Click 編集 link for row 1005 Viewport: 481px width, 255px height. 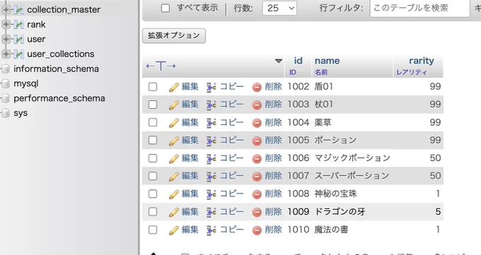click(190, 140)
